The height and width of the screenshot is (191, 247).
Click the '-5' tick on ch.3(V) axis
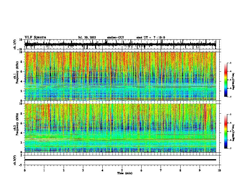[21, 165]
